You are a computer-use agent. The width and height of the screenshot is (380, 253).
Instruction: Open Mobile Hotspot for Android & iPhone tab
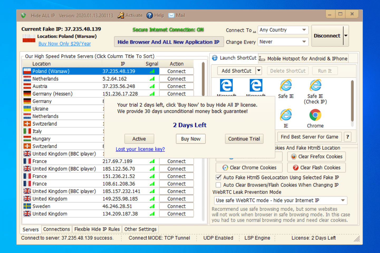303,59
